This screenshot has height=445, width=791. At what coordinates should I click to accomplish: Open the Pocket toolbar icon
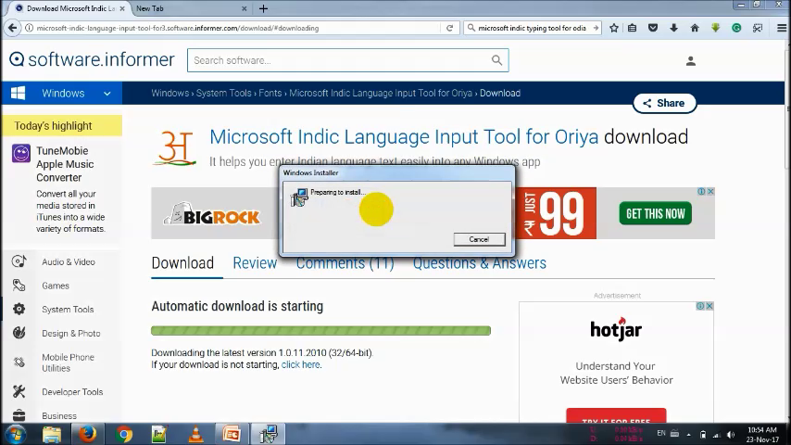[653, 29]
